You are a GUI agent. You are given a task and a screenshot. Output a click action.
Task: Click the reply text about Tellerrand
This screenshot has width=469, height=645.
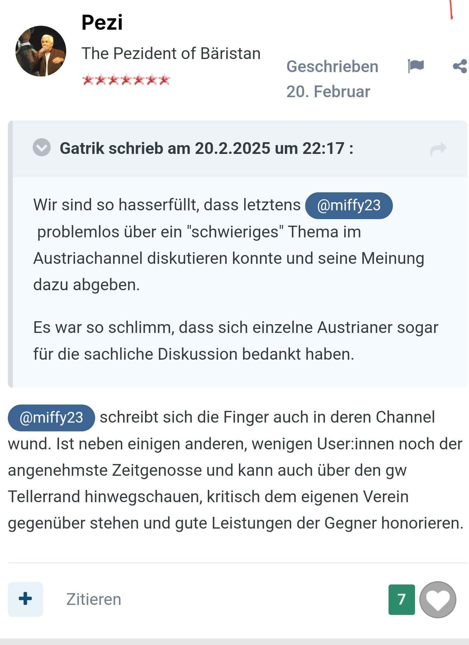(x=236, y=470)
